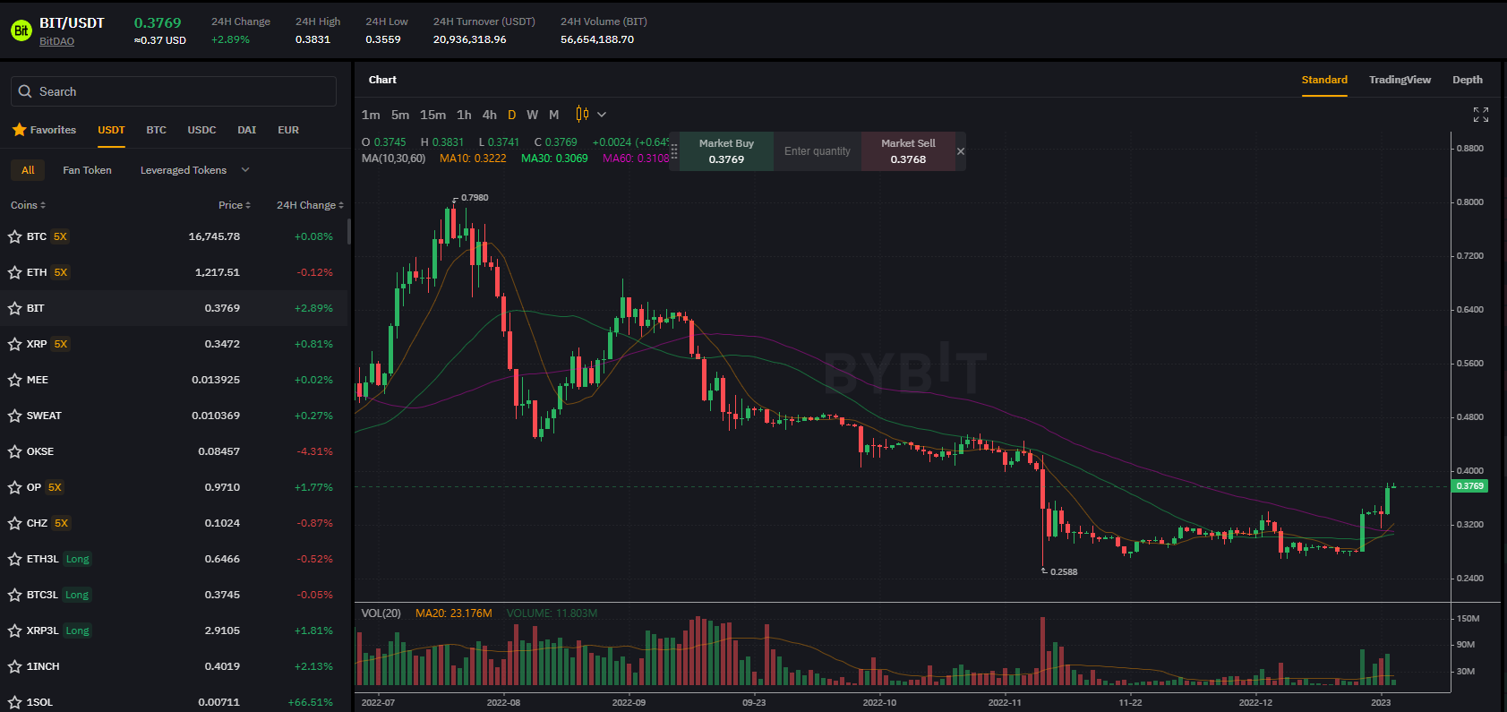Add CHZ to favorites via star
The width and height of the screenshot is (1507, 712).
[14, 523]
